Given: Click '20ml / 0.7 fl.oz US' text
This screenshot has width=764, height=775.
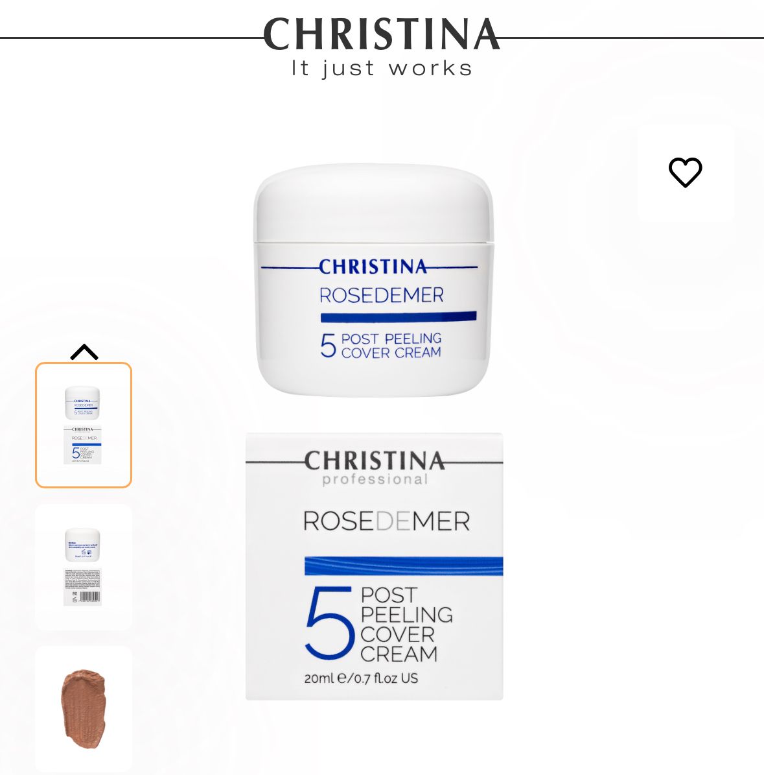Looking at the screenshot, I should click(x=361, y=678).
